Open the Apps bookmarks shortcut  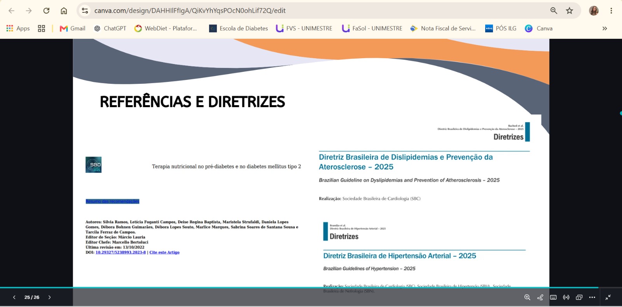(18, 28)
